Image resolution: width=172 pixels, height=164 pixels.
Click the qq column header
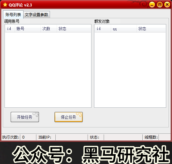tap(124, 29)
